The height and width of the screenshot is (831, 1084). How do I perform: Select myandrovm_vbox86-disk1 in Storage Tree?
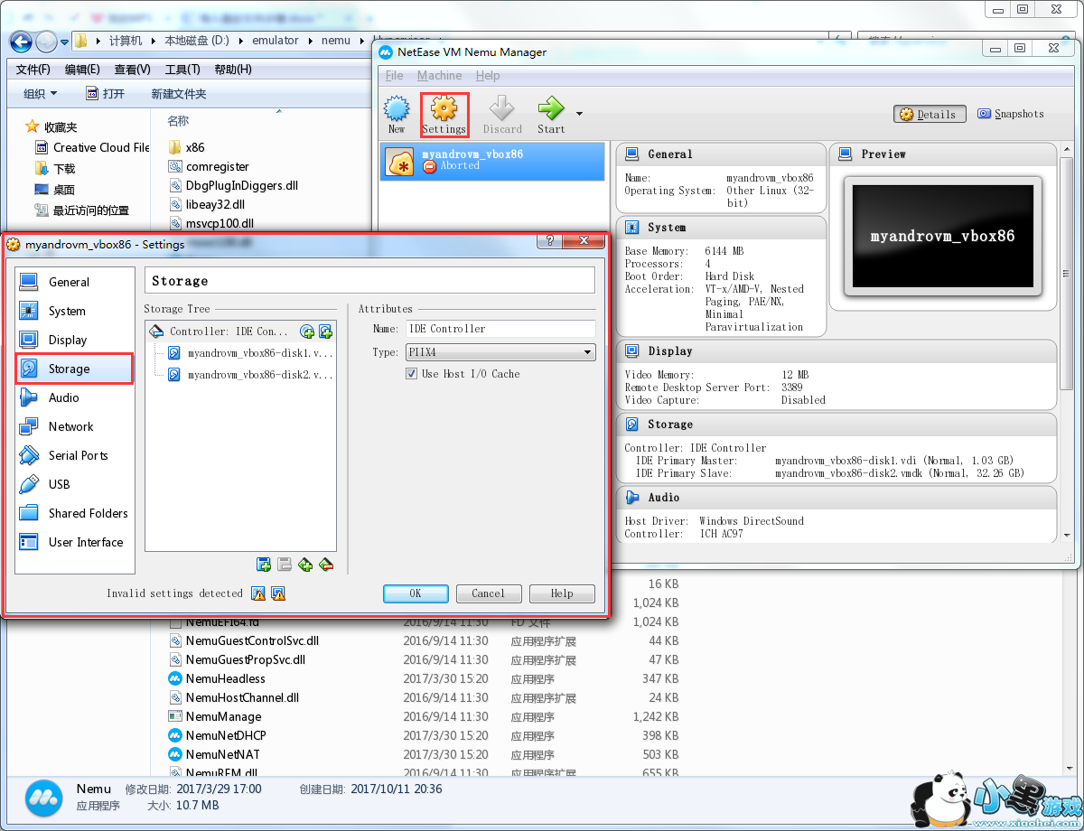tap(250, 353)
